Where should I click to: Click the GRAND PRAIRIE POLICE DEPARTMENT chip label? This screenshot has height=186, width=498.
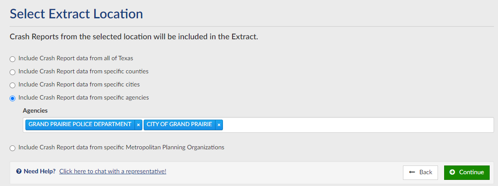pyautogui.click(x=80, y=124)
